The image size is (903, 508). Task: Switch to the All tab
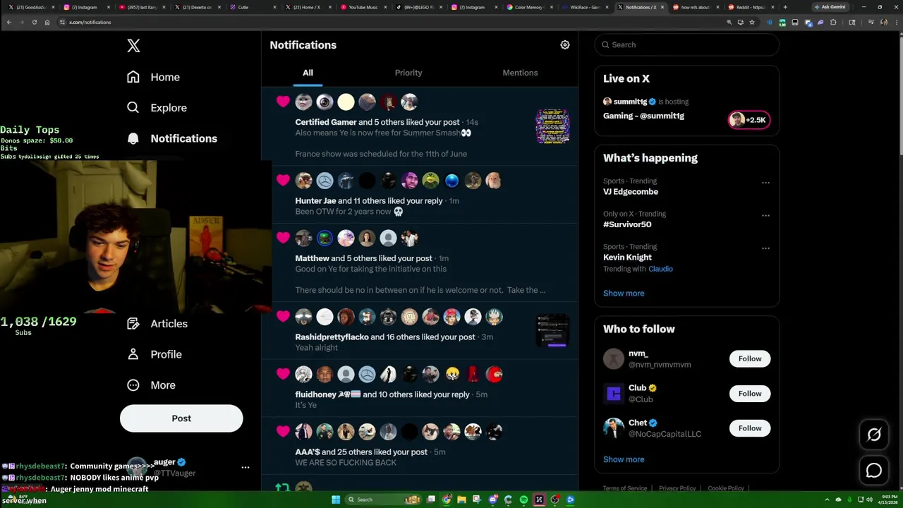[x=308, y=73]
